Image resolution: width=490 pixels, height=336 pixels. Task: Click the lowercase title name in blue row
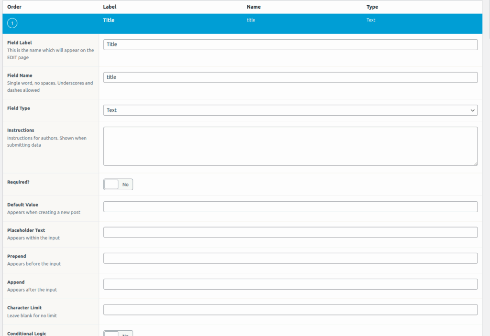point(251,21)
